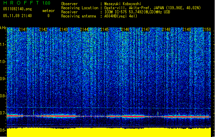Select the filename 0511092140.png
The width and height of the screenshot is (215, 137).
click(17, 9)
